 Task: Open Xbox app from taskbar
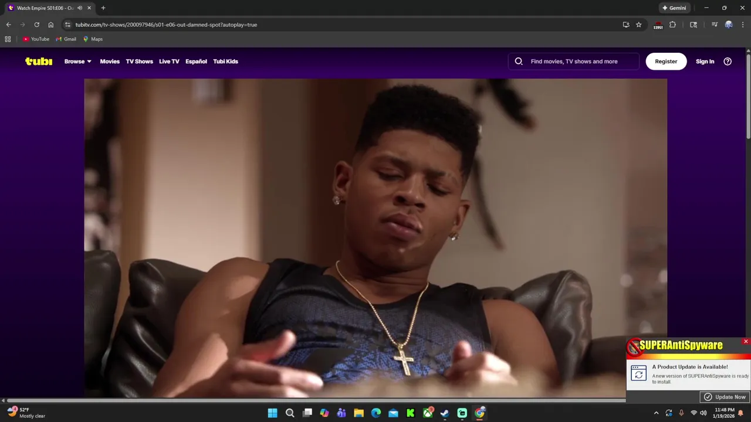tap(428, 413)
